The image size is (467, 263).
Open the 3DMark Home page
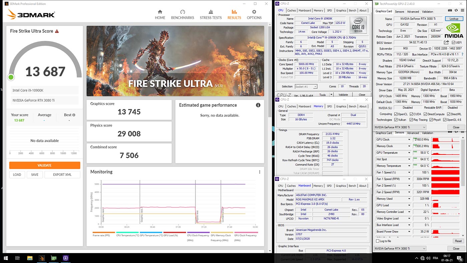[160, 15]
